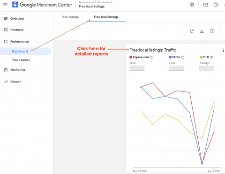Viewport: 225px width, 174px height.
Task: Click the Impressions total value box
Action: [137, 68]
